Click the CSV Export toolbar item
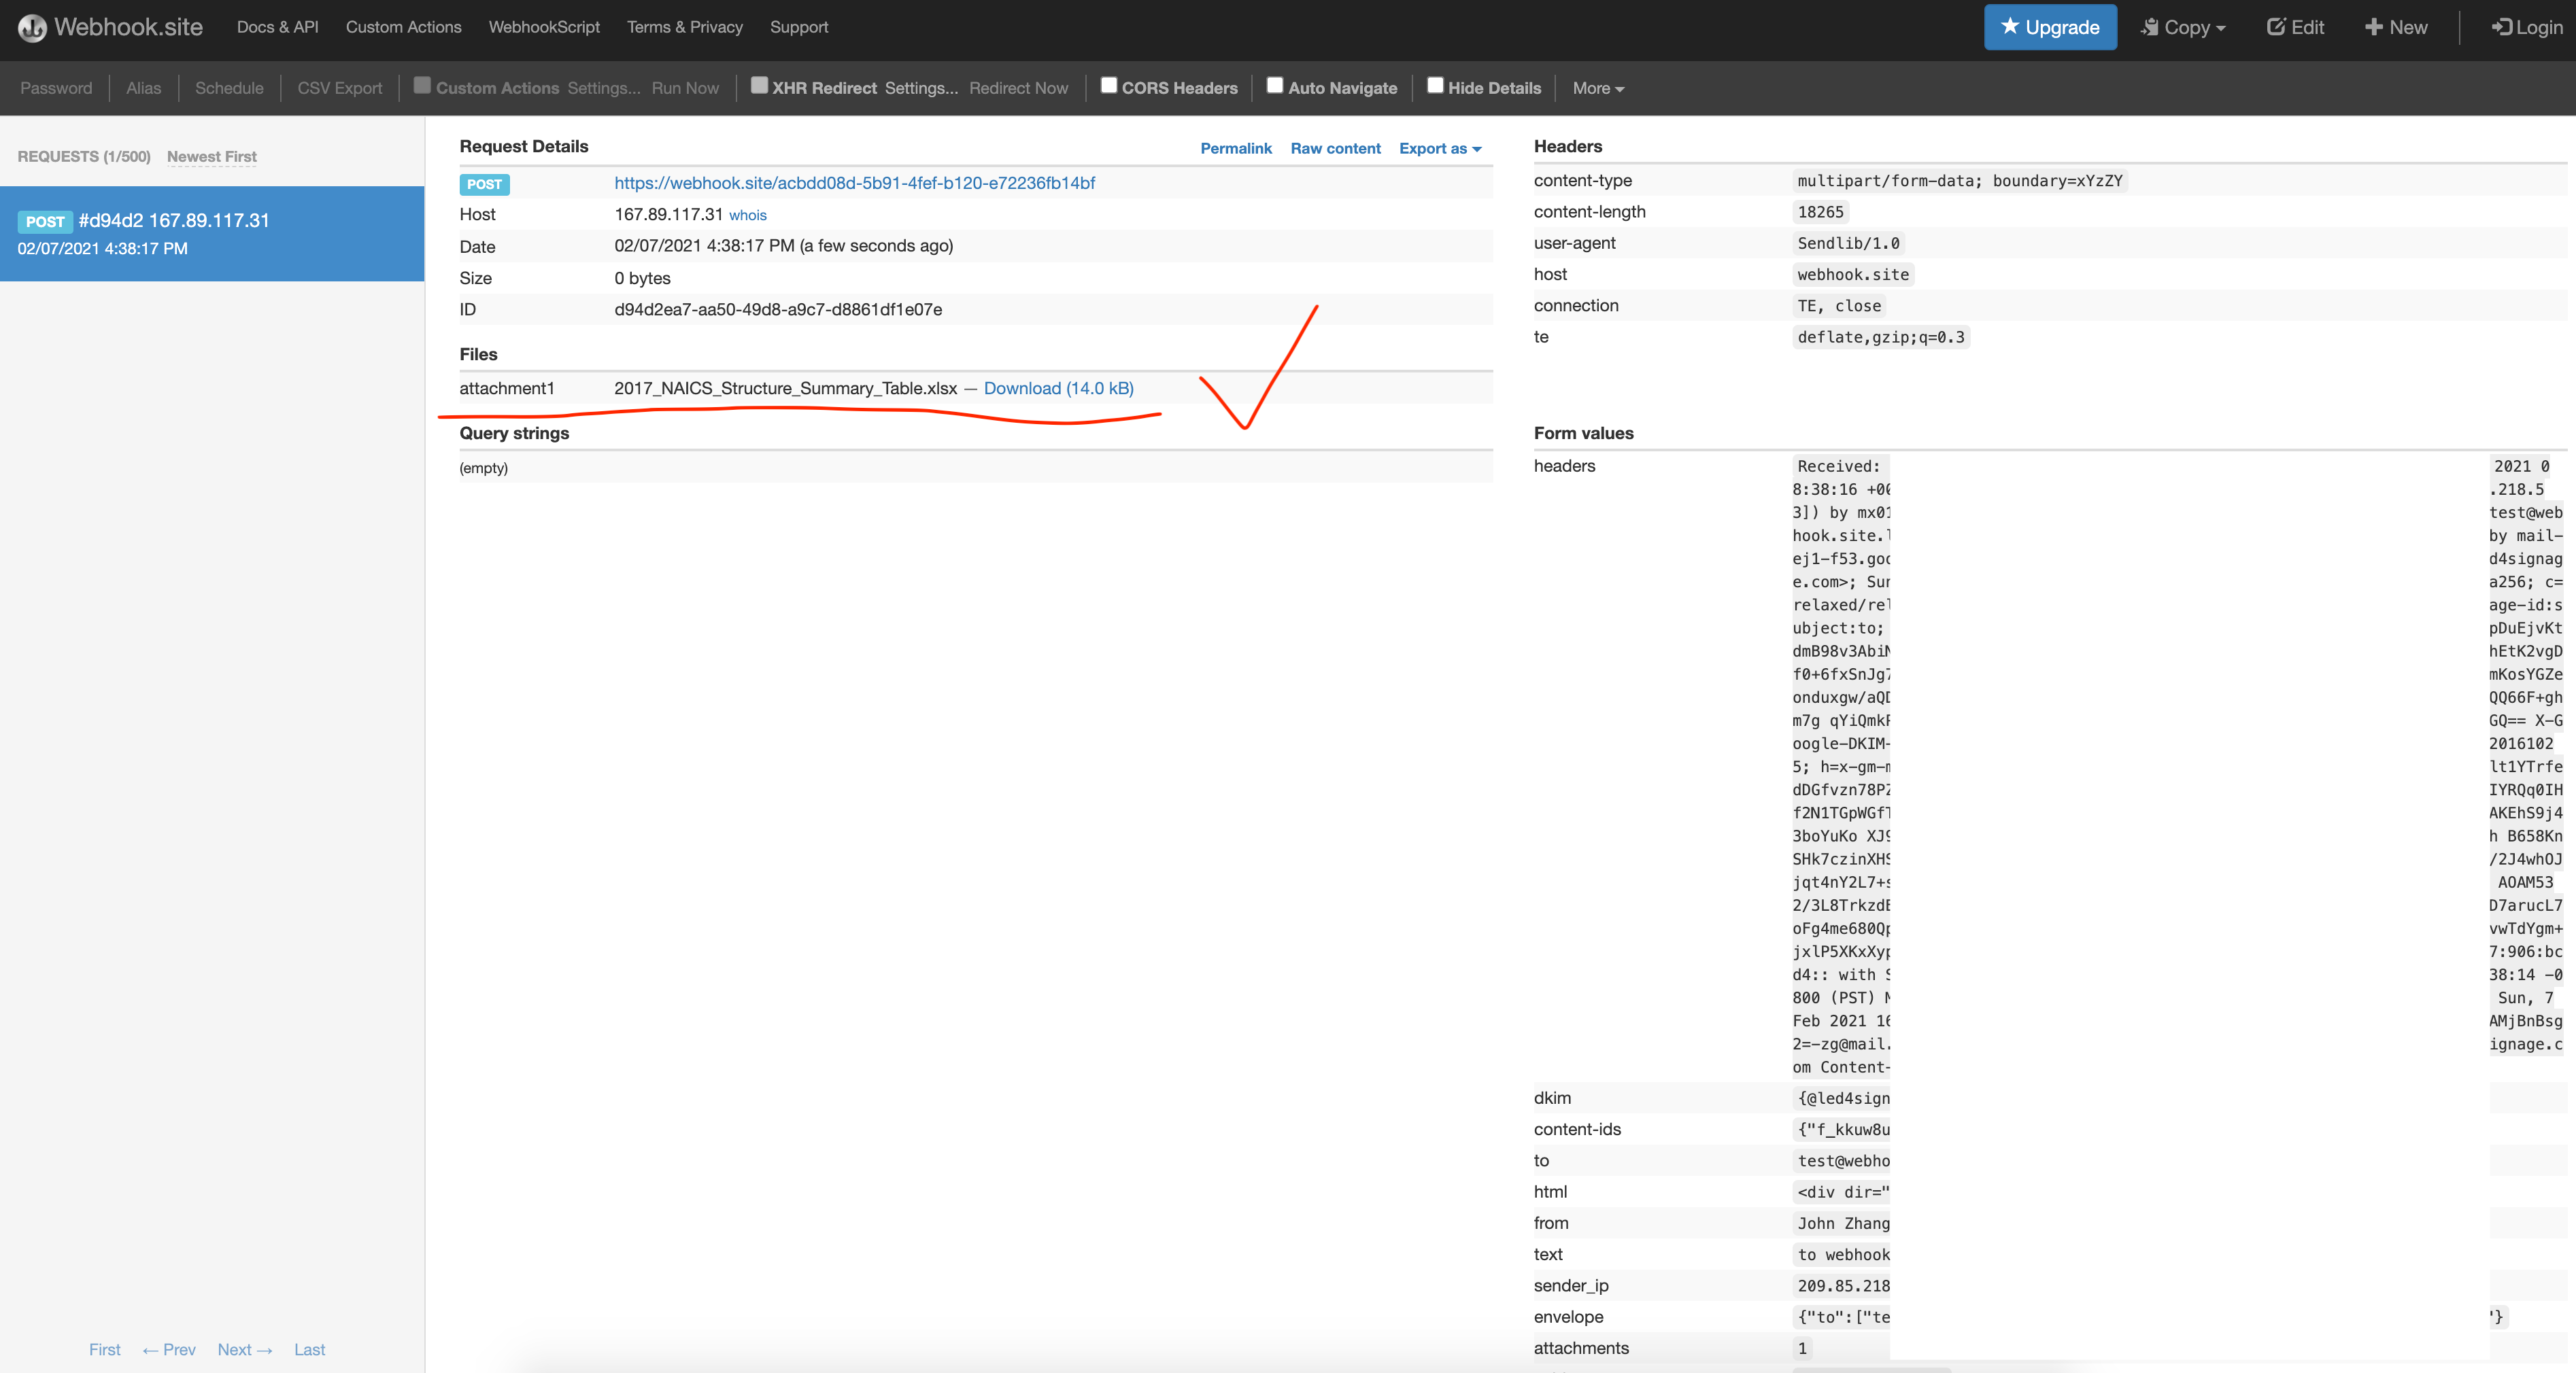This screenshot has width=2576, height=1373. click(x=339, y=88)
